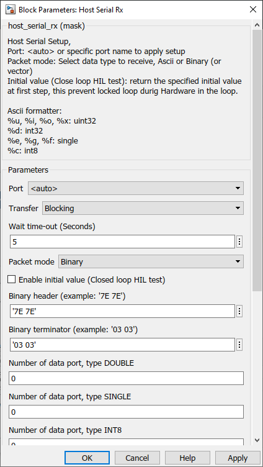Click the 'host_serial_rx (mask)' group title
The height and width of the screenshot is (467, 263).
tap(47, 26)
